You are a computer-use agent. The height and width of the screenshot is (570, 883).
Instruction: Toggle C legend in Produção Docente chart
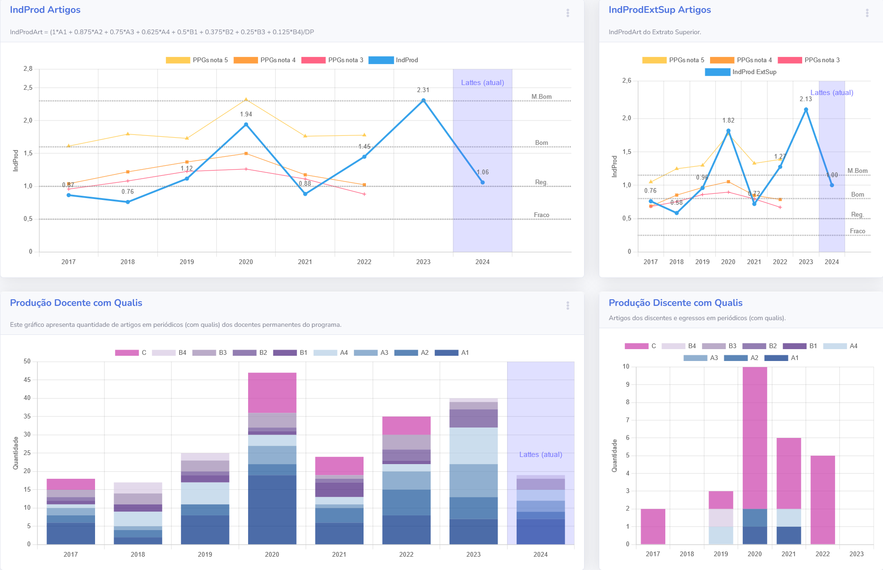pyautogui.click(x=131, y=352)
